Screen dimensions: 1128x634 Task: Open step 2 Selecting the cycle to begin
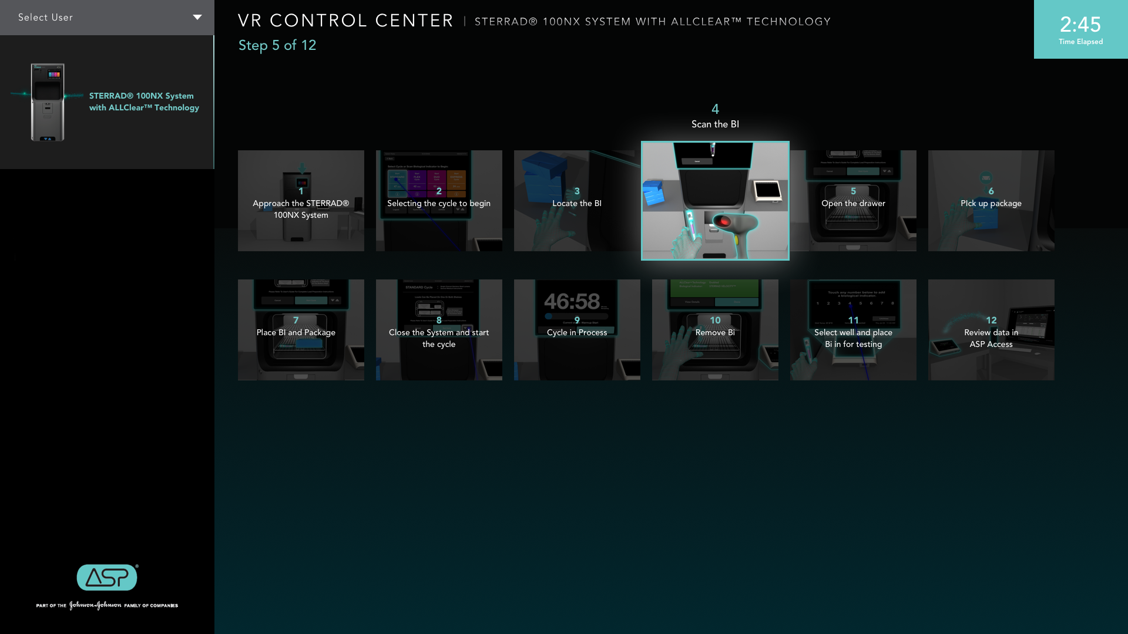(x=439, y=201)
